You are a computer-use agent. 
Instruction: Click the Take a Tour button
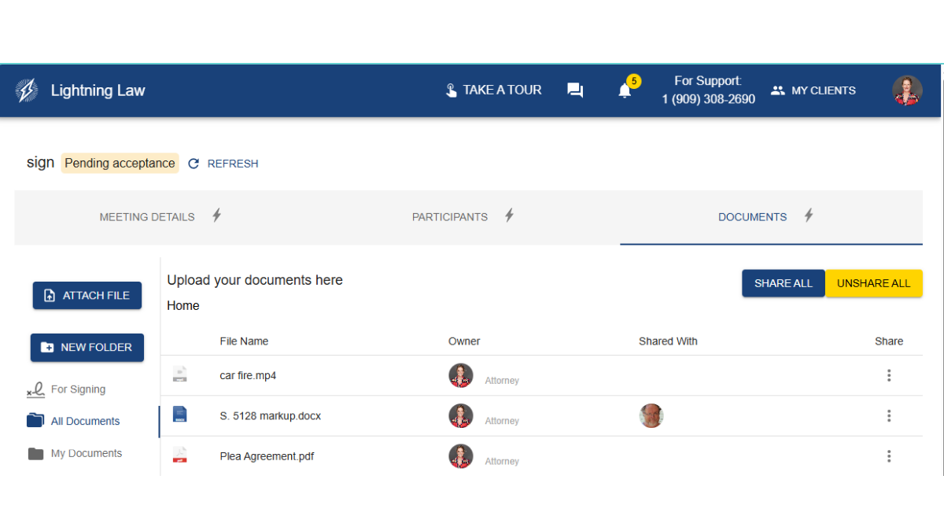[x=493, y=90]
